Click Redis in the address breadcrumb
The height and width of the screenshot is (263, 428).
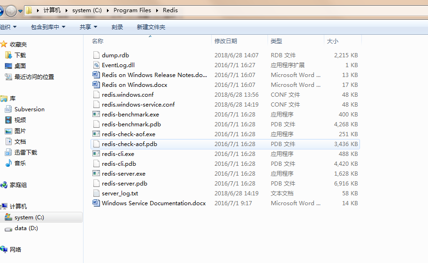pyautogui.click(x=170, y=10)
